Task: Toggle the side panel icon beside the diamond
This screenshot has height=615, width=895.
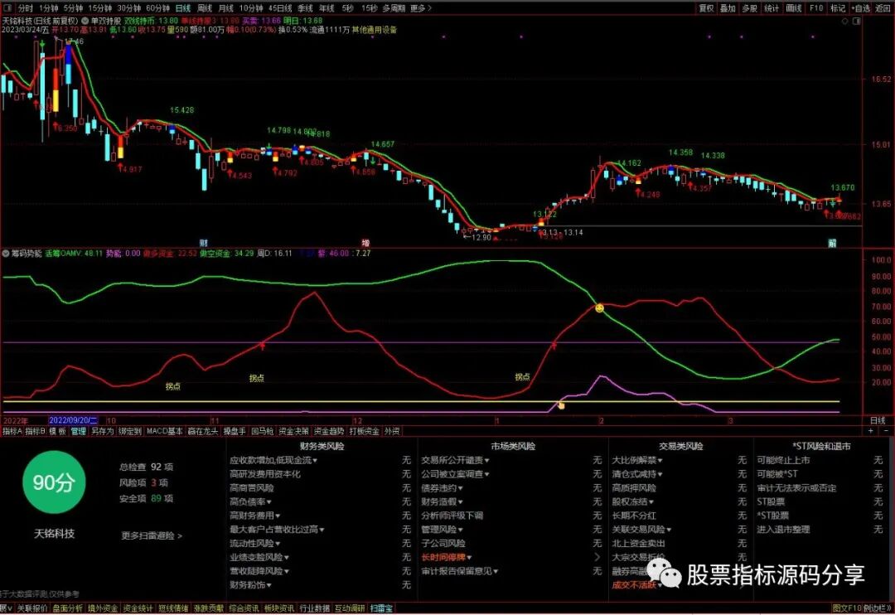Action: [x=856, y=21]
